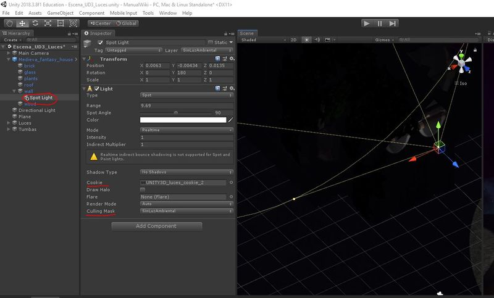
Task: Pick color with the eyedropper icon
Action: [x=230, y=120]
